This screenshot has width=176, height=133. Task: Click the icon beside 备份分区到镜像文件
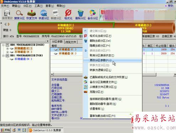(x=86, y=82)
